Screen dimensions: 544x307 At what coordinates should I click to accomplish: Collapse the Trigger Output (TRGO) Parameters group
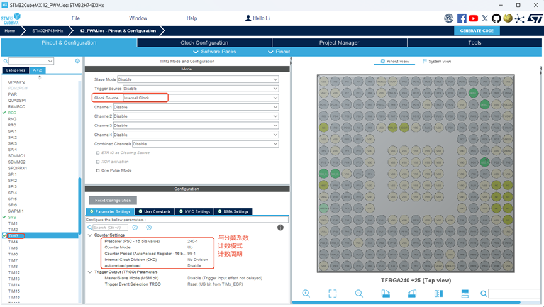90,272
